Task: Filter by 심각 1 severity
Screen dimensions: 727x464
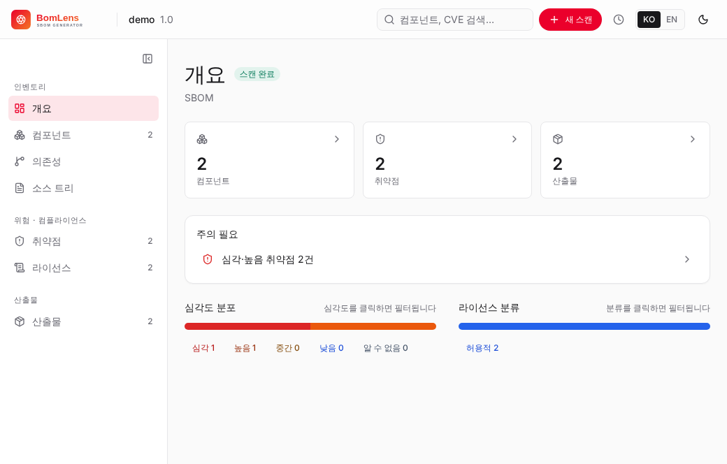Action: tap(203, 348)
